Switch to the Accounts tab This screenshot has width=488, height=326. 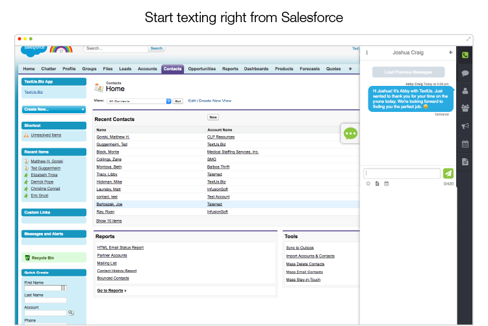tap(148, 68)
